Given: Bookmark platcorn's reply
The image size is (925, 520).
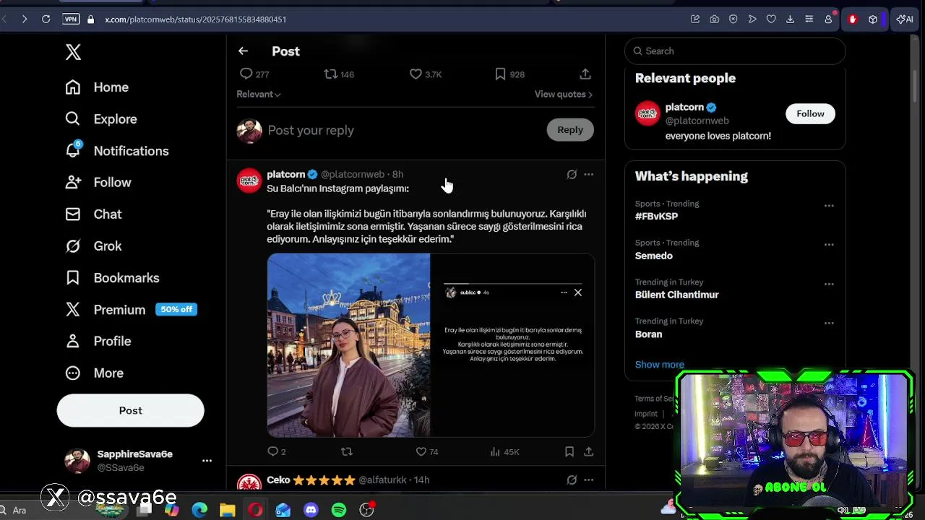Looking at the screenshot, I should pyautogui.click(x=569, y=451).
